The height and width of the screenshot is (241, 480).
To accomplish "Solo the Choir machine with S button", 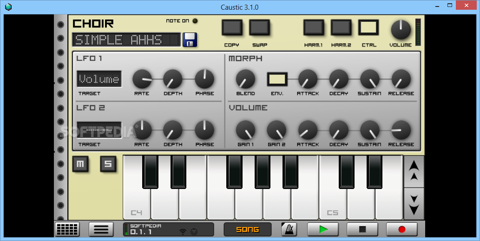I will point(108,164).
